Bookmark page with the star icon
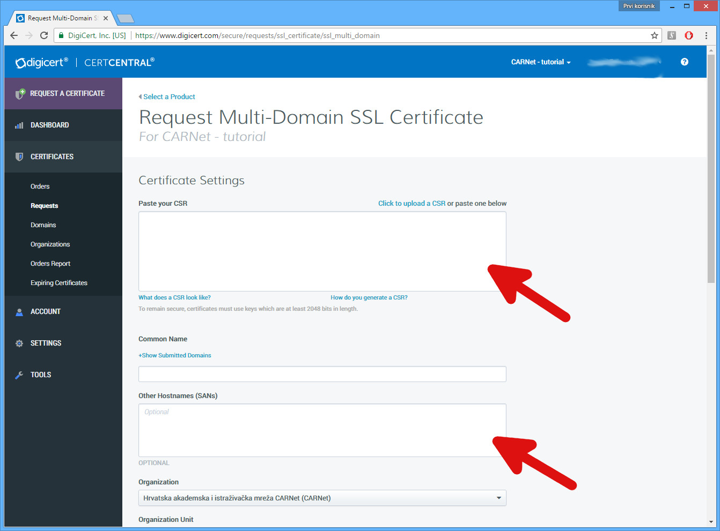The image size is (720, 531). pyautogui.click(x=655, y=35)
